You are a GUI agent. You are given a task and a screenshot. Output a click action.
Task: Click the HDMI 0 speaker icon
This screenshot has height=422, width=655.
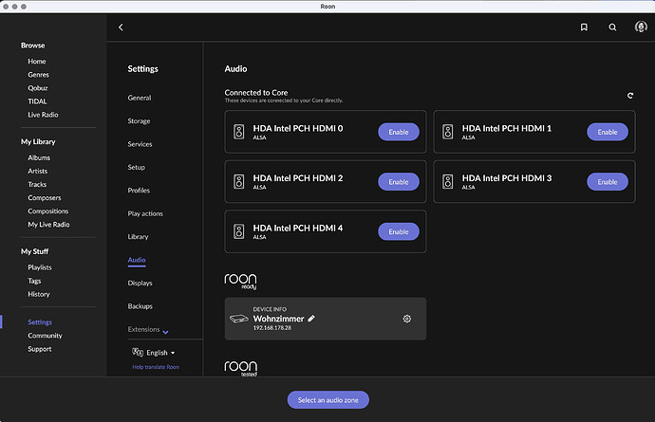[239, 132]
